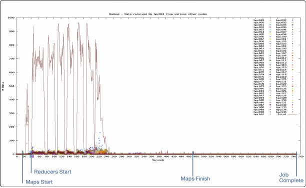Click the 400 tick on x-axis
This screenshot has height=188, width=306.
coord(166,157)
